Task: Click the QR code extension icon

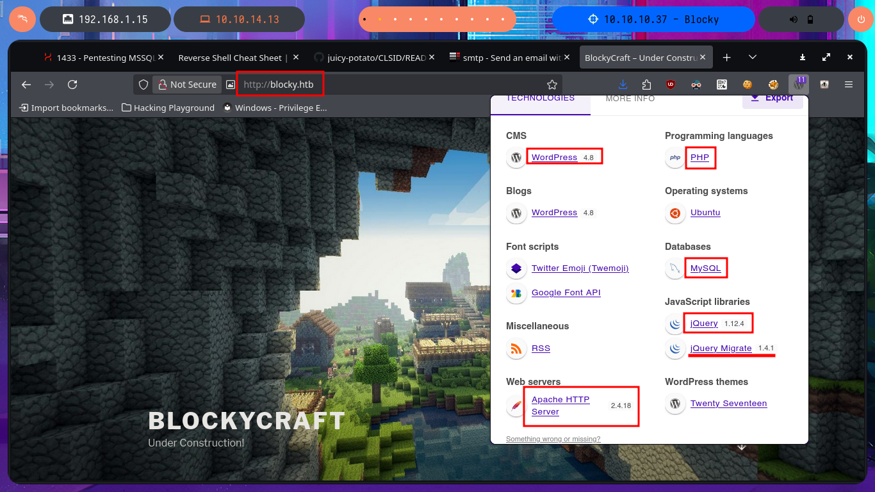Action: [722, 85]
